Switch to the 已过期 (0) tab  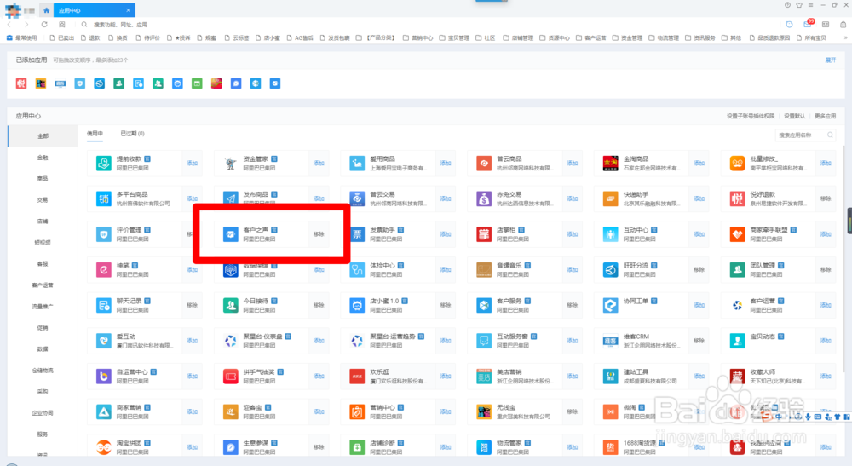133,134
